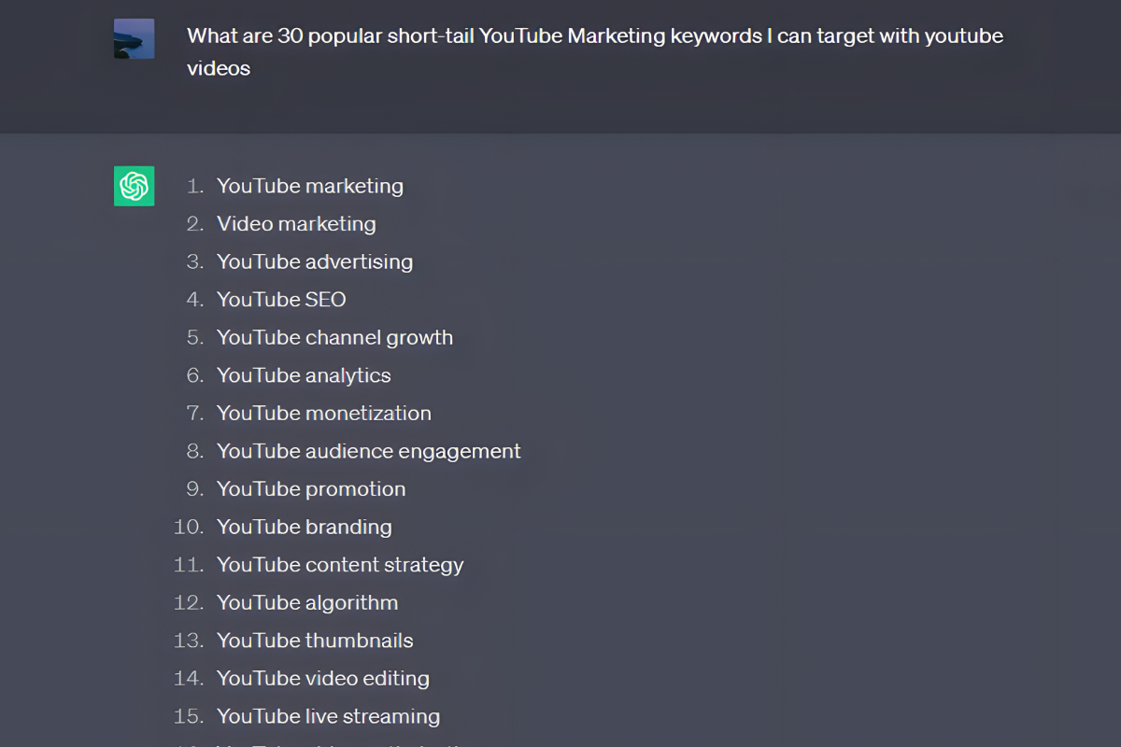Viewport: 1121px width, 747px height.
Task: Select 'YouTube channel growth' entry
Action: click(334, 337)
